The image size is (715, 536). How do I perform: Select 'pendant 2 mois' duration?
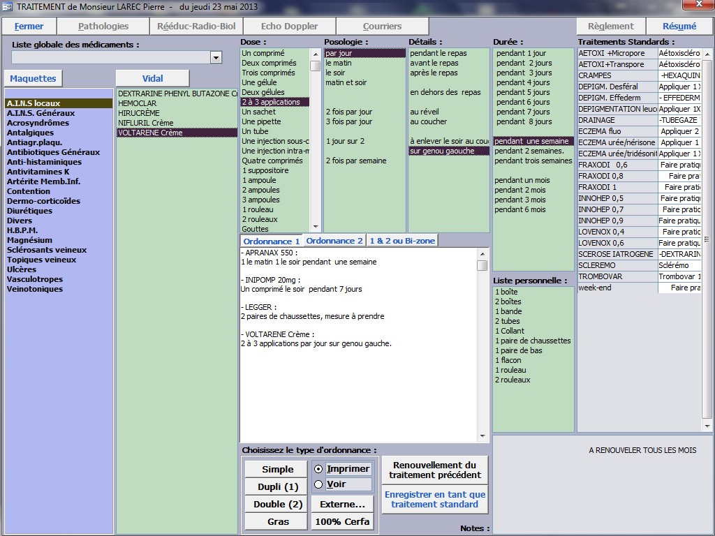pos(520,190)
